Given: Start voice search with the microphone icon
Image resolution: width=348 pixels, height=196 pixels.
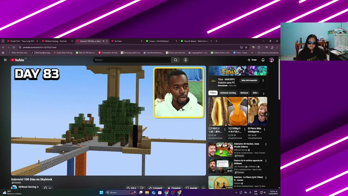Looking at the screenshot, I should [x=185, y=60].
